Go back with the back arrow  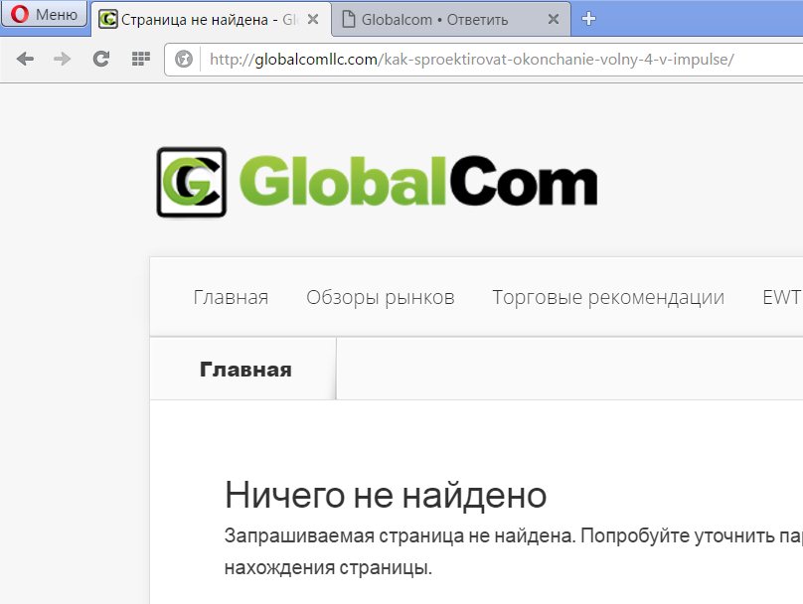pos(25,59)
